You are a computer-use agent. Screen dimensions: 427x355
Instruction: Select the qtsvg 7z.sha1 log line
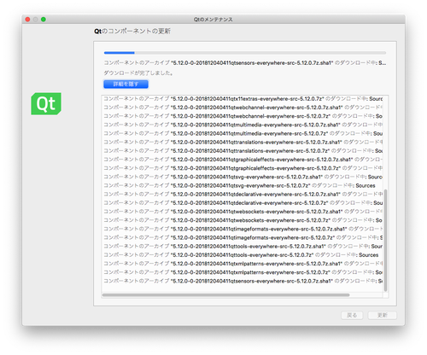243,177
